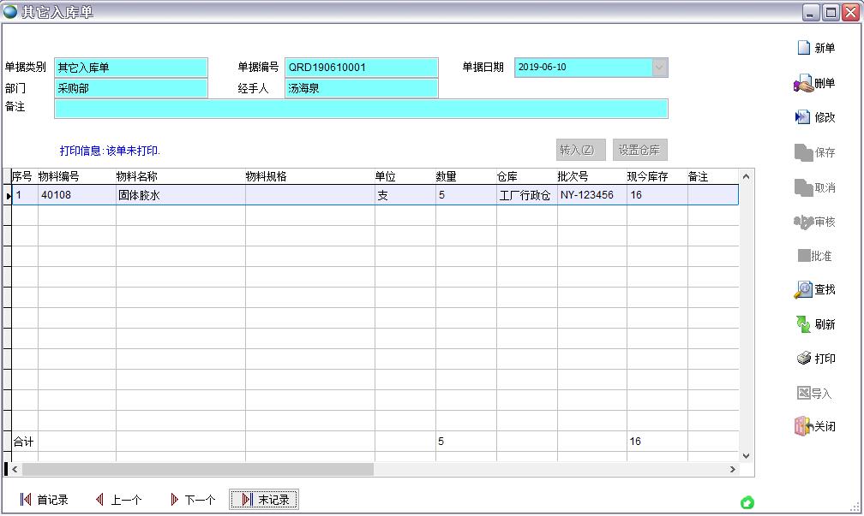
Task: Click the 设置仓库 button
Action: (x=639, y=148)
